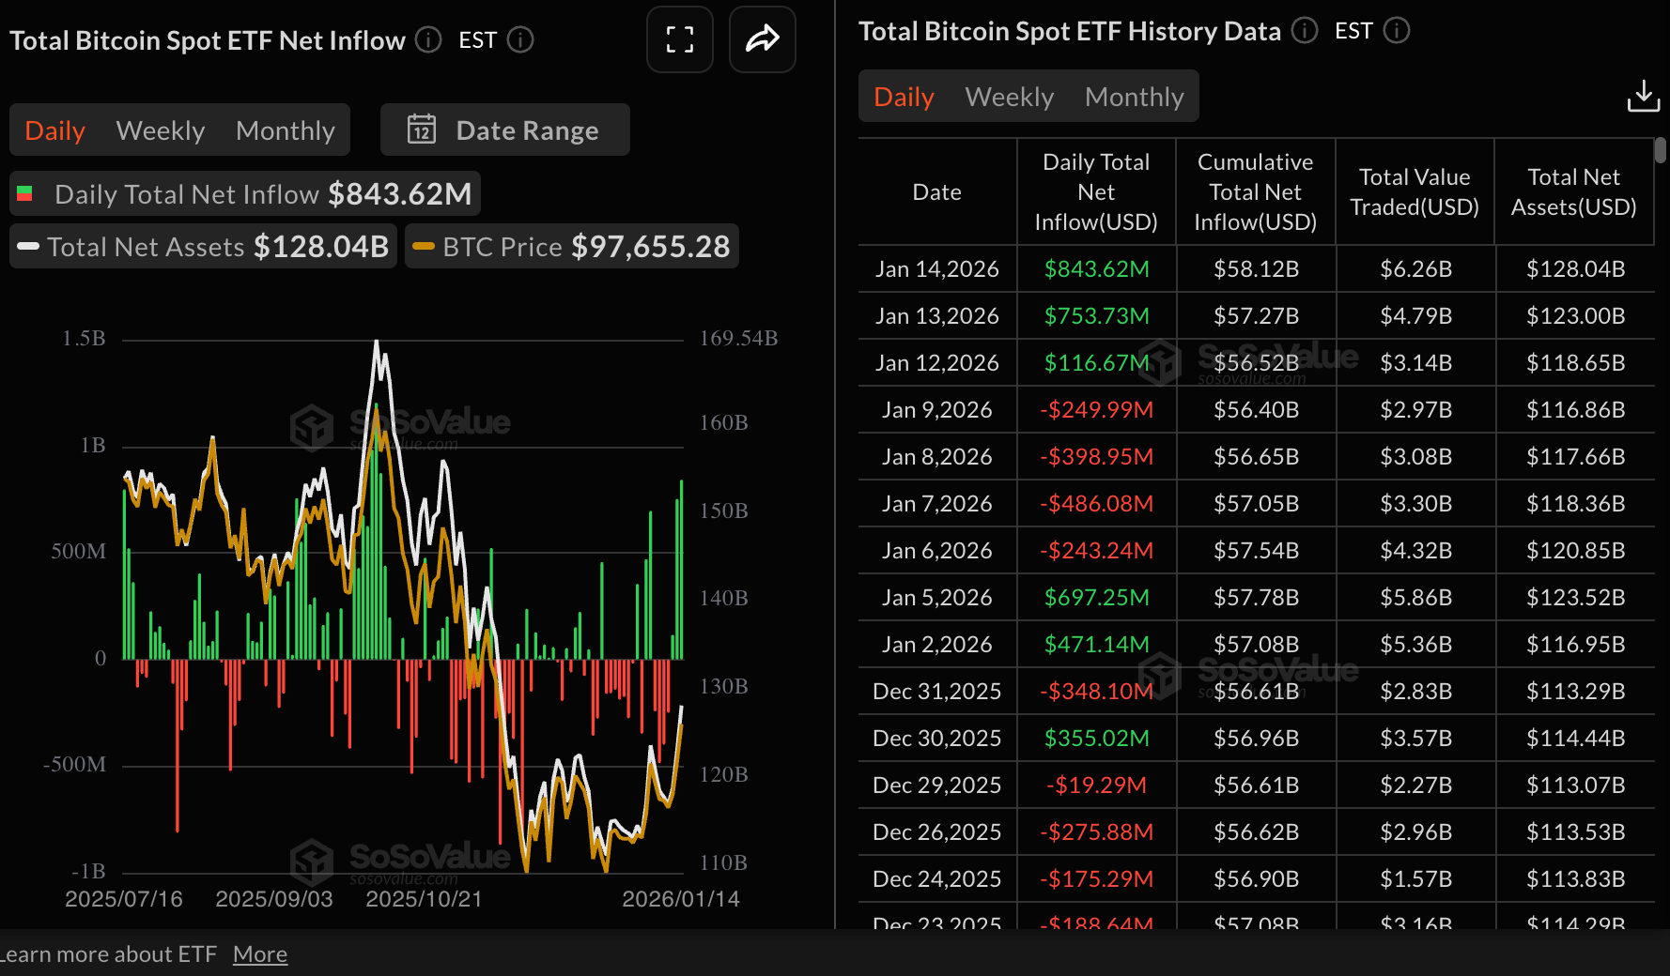Enter fullscreen mode for the chart
The width and height of the screenshot is (1670, 976).
(679, 39)
